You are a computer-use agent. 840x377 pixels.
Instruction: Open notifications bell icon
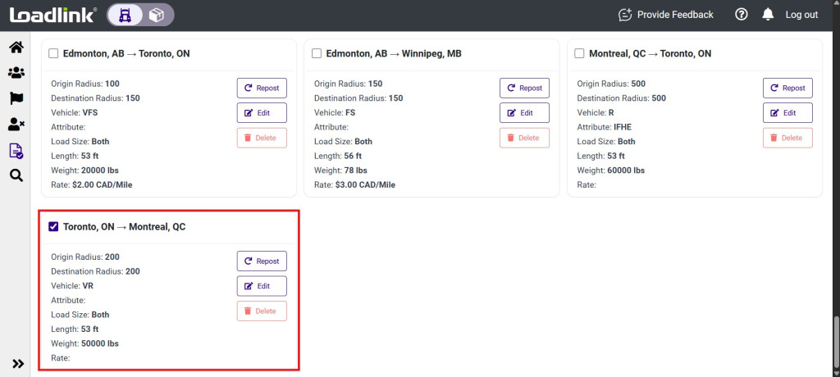click(x=768, y=14)
